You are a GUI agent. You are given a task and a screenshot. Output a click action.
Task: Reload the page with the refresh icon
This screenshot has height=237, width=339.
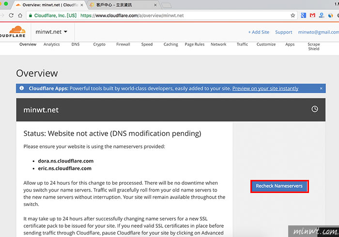pos(11,15)
